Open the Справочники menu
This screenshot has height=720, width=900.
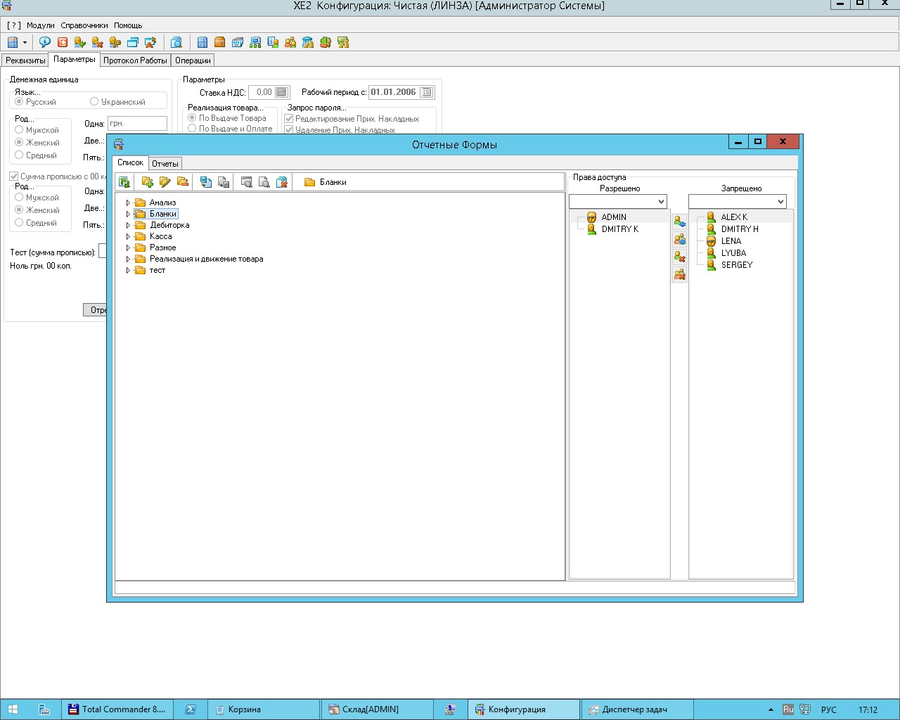click(84, 25)
